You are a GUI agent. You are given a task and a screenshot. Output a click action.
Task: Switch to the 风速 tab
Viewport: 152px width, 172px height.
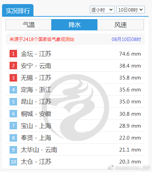[x=121, y=25]
